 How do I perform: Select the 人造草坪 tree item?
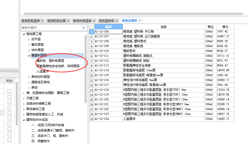43,71
